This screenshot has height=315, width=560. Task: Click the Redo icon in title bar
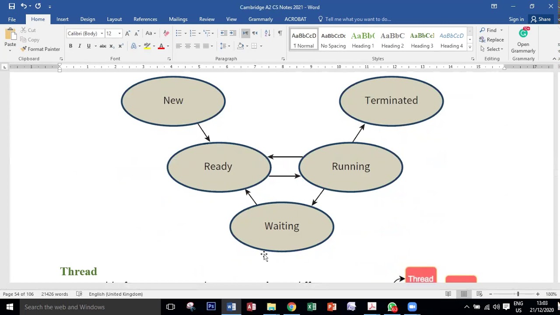tap(38, 6)
